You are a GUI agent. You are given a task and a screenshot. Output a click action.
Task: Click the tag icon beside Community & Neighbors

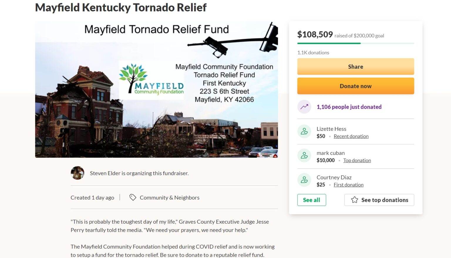(x=132, y=197)
